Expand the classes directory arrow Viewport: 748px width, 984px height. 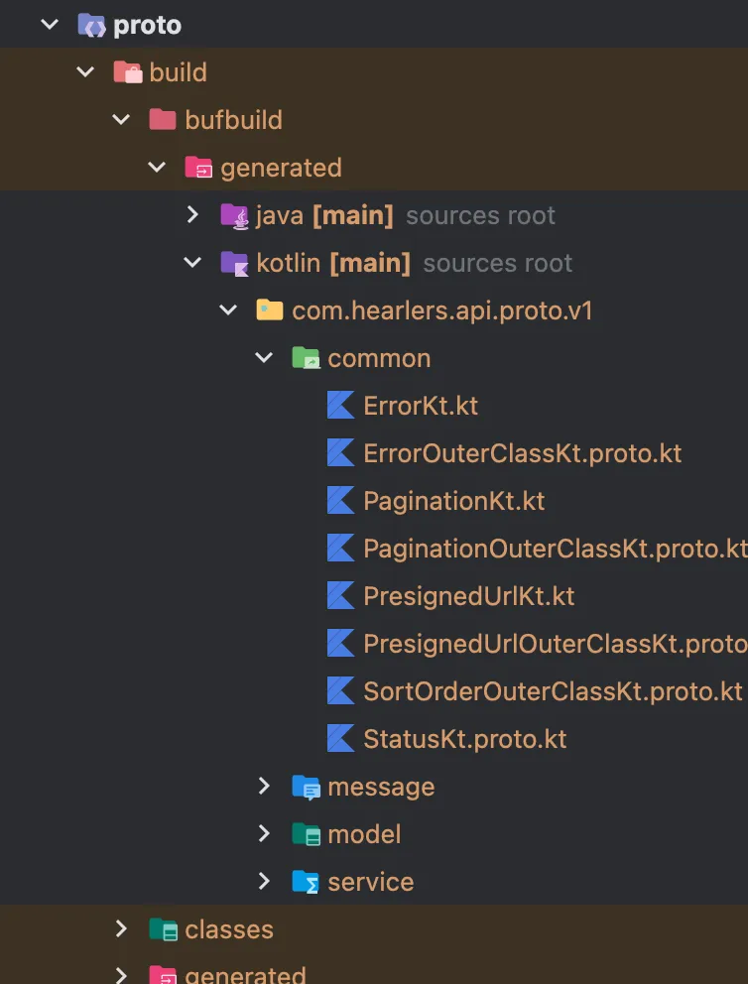tap(121, 929)
